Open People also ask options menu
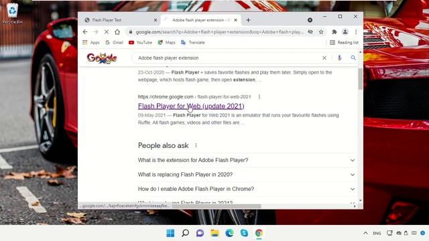This screenshot has height=241, width=429. point(196,145)
